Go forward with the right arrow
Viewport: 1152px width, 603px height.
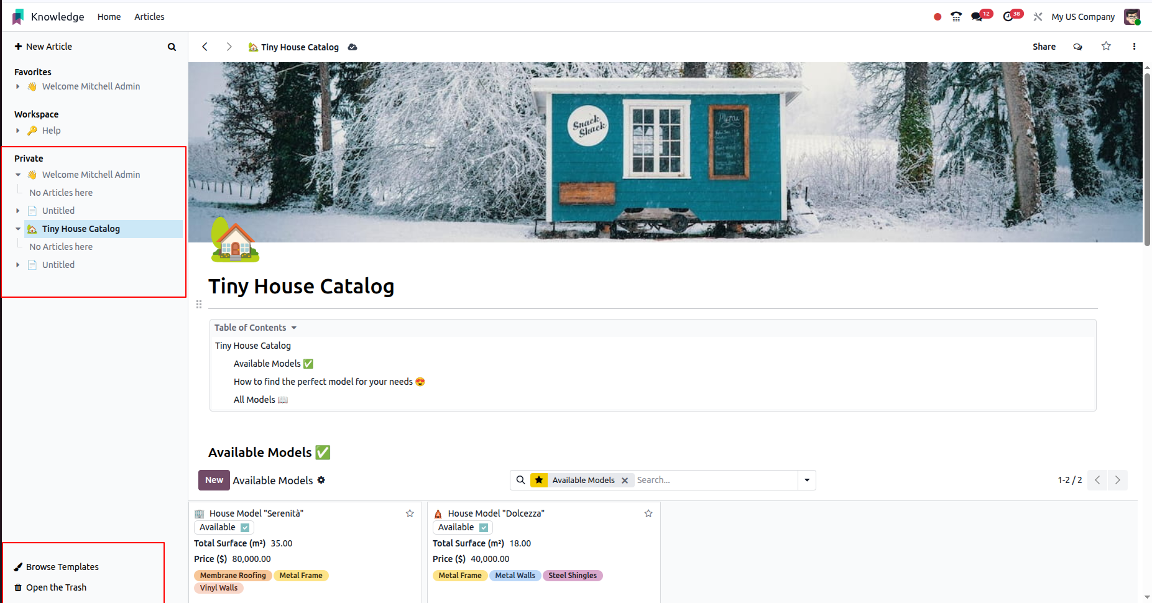pos(229,47)
